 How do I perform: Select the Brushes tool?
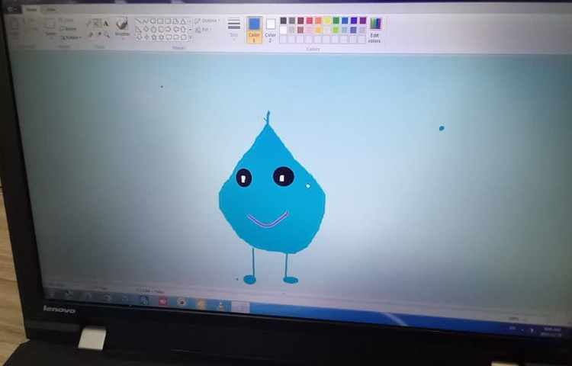coord(122,26)
